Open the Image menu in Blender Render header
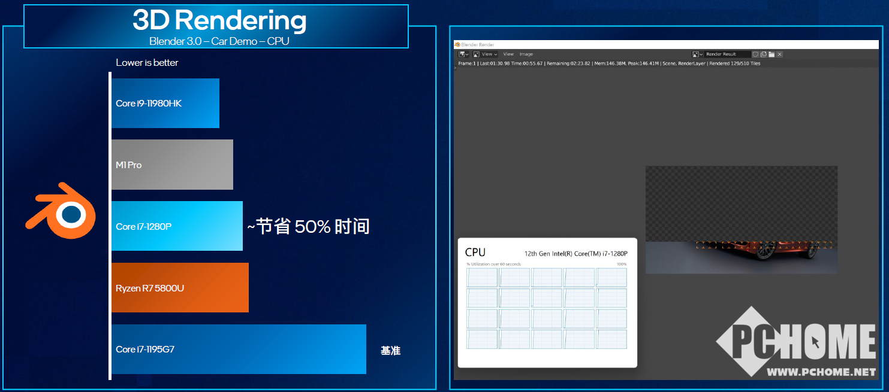This screenshot has height=392, width=889. point(526,54)
